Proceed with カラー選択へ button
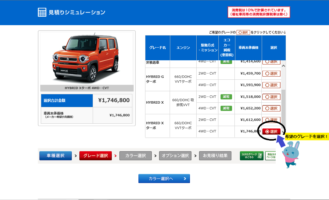Image resolution: width=329 pixels, height=200 pixels. 164,178
